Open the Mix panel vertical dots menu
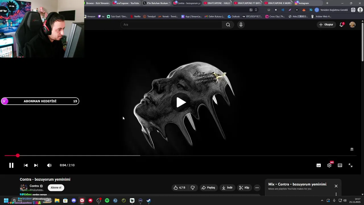The width and height of the screenshot is (364, 205). tap(336, 194)
